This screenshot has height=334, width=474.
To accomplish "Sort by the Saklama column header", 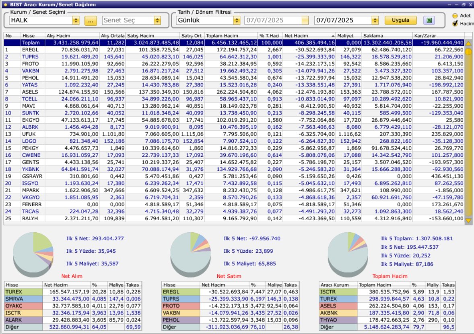I will [x=387, y=36].
